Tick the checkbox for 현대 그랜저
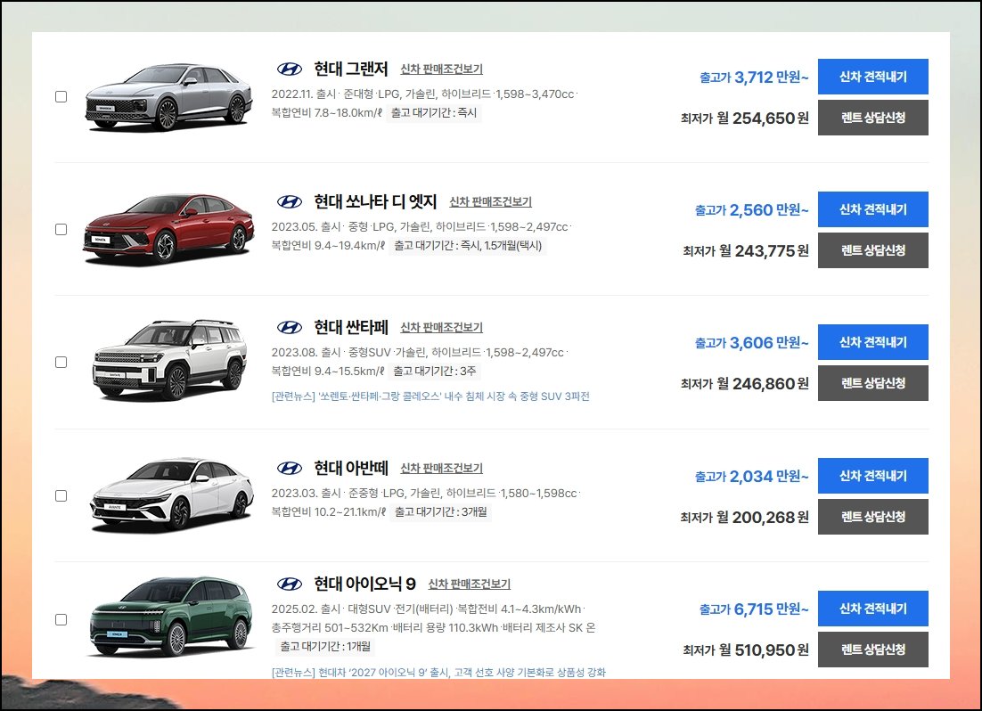This screenshot has height=711, width=982. pyautogui.click(x=61, y=96)
